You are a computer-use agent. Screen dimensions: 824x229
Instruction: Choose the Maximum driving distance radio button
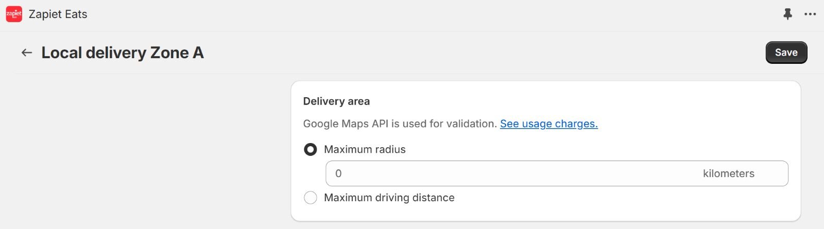point(311,198)
